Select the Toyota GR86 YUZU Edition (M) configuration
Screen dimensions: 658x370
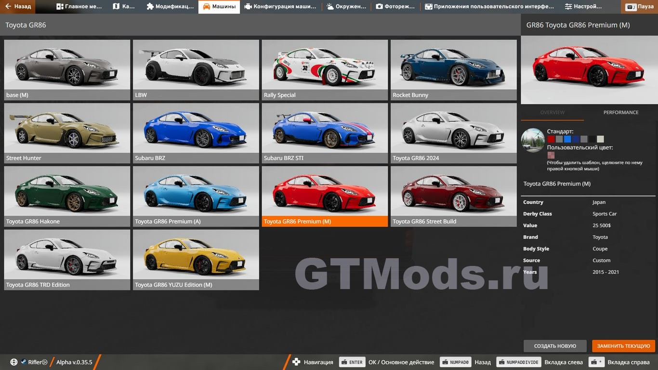click(196, 260)
